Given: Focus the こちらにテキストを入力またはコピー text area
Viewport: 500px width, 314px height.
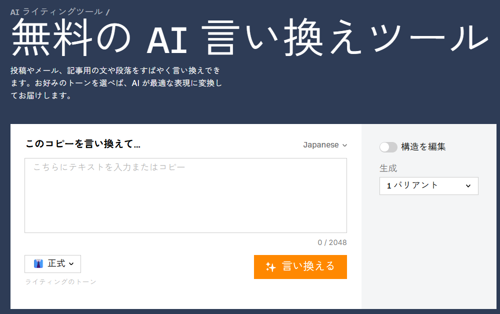Looking at the screenshot, I should click(x=185, y=195).
